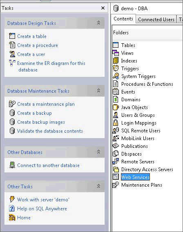Collapse the Other Tasks section
Viewport: 183px width, 232px height.
click(99, 186)
